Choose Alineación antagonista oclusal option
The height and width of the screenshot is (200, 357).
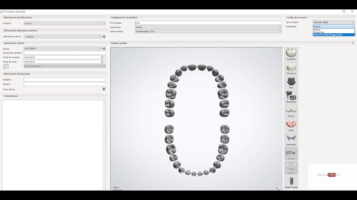(334, 35)
